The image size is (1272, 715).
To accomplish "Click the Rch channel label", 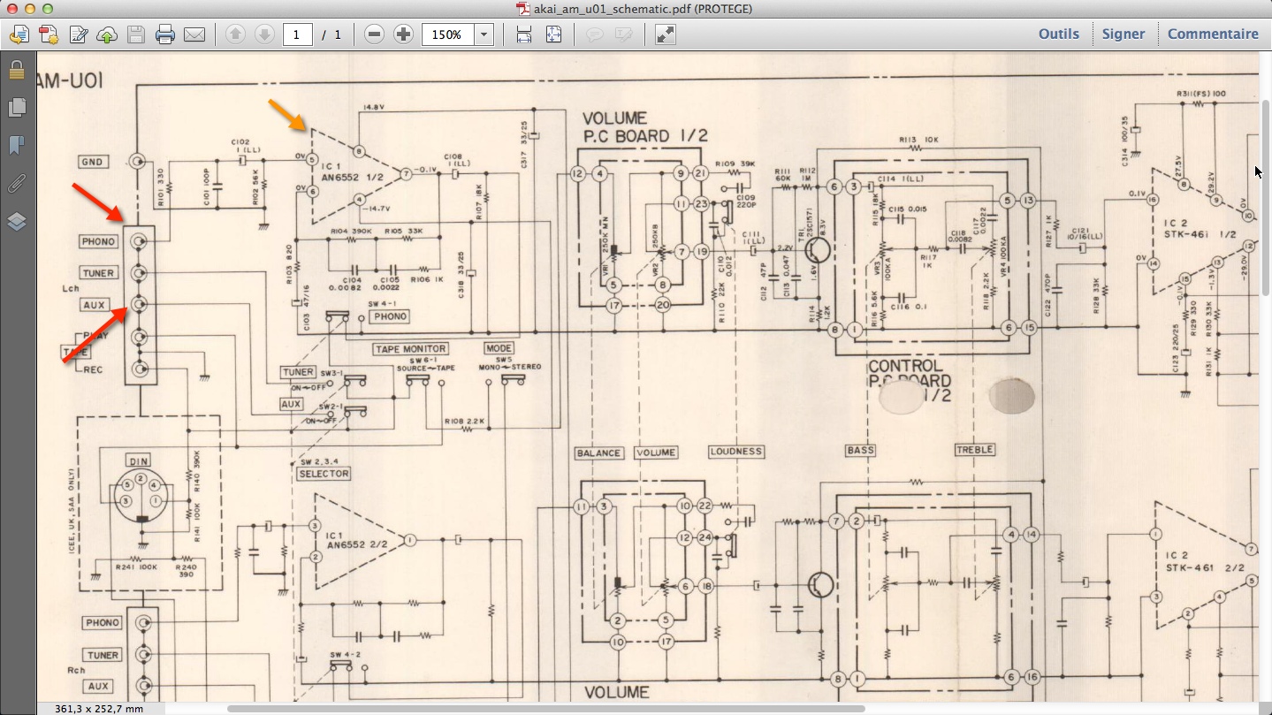I will pyautogui.click(x=74, y=670).
